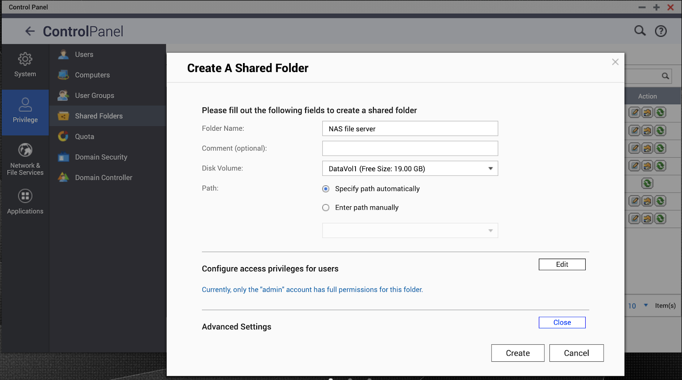Image resolution: width=682 pixels, height=380 pixels.
Task: Select Enter path manually option
Action: coord(326,207)
